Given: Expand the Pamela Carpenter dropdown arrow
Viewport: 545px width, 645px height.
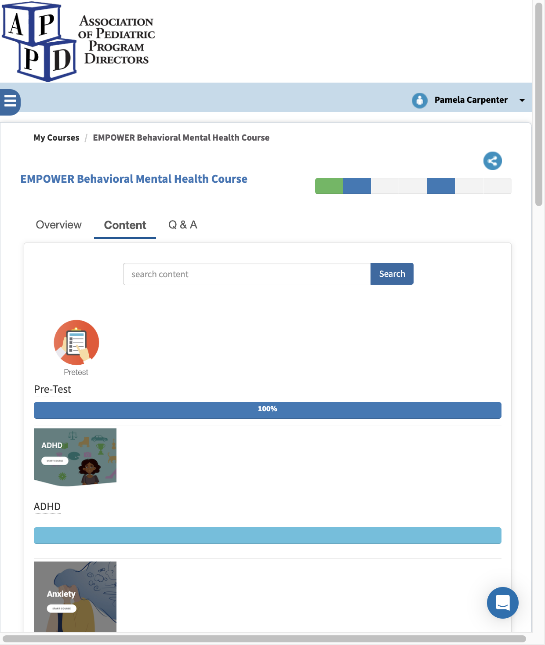Looking at the screenshot, I should [x=522, y=101].
